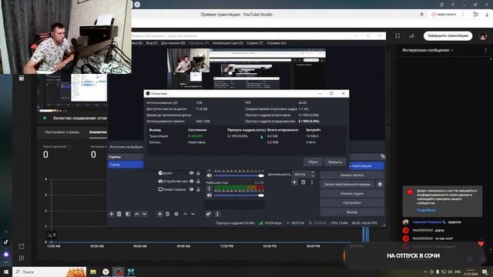
Task: Move scene down with arrow icon
Action: tap(144, 214)
